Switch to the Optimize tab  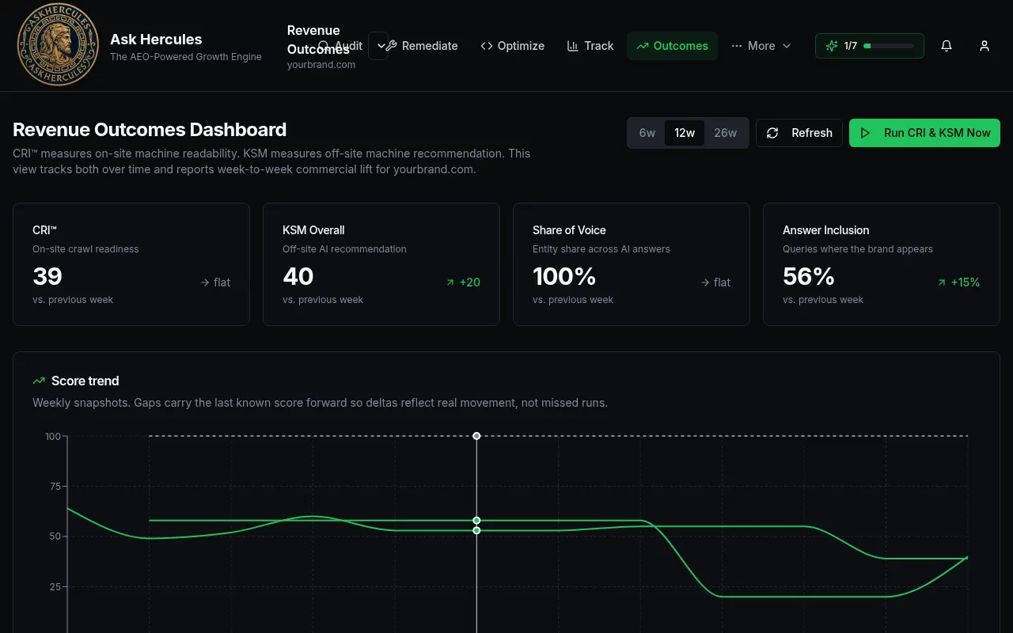[513, 46]
